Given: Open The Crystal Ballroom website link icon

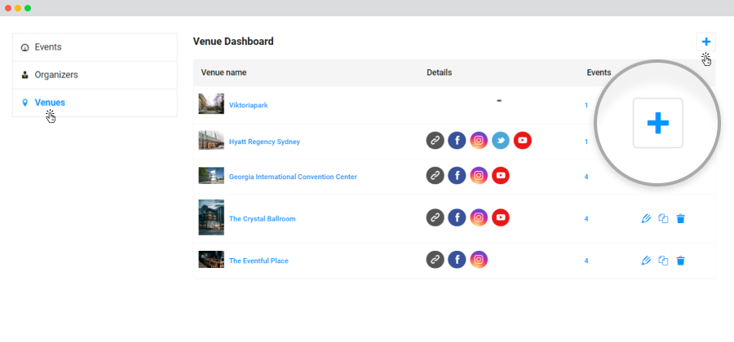Looking at the screenshot, I should coord(435,217).
